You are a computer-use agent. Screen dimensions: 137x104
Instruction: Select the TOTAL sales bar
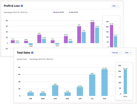click(x=125, y=82)
